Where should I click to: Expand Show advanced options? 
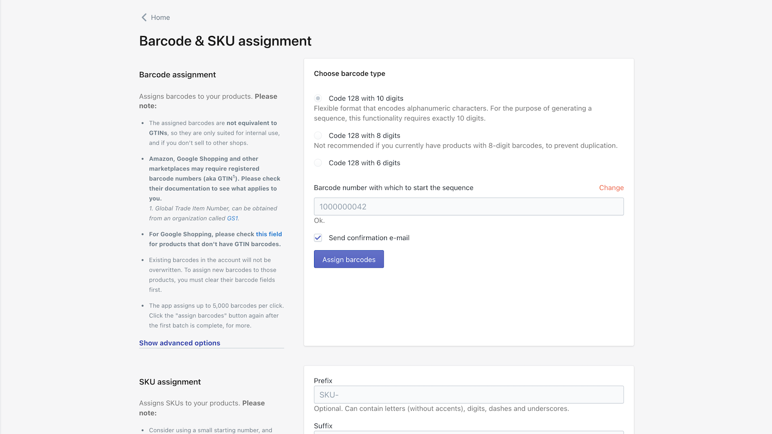(179, 343)
